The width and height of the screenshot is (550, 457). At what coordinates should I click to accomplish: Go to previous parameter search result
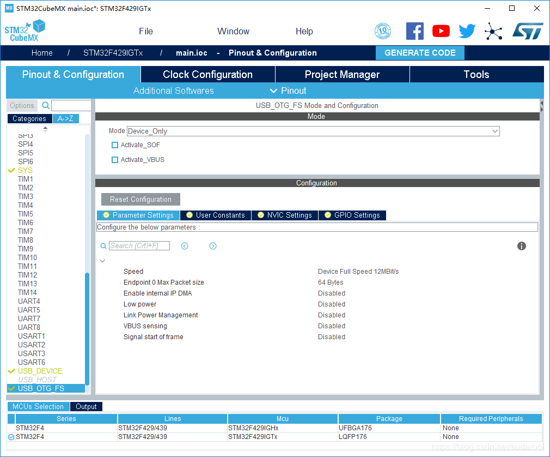[185, 246]
